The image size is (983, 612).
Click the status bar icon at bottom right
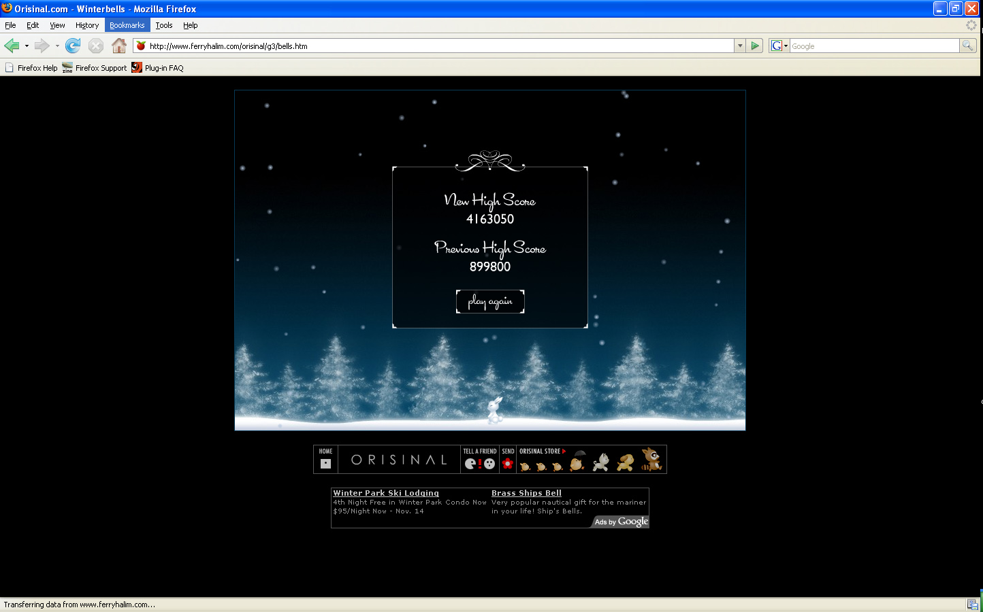pos(973,605)
